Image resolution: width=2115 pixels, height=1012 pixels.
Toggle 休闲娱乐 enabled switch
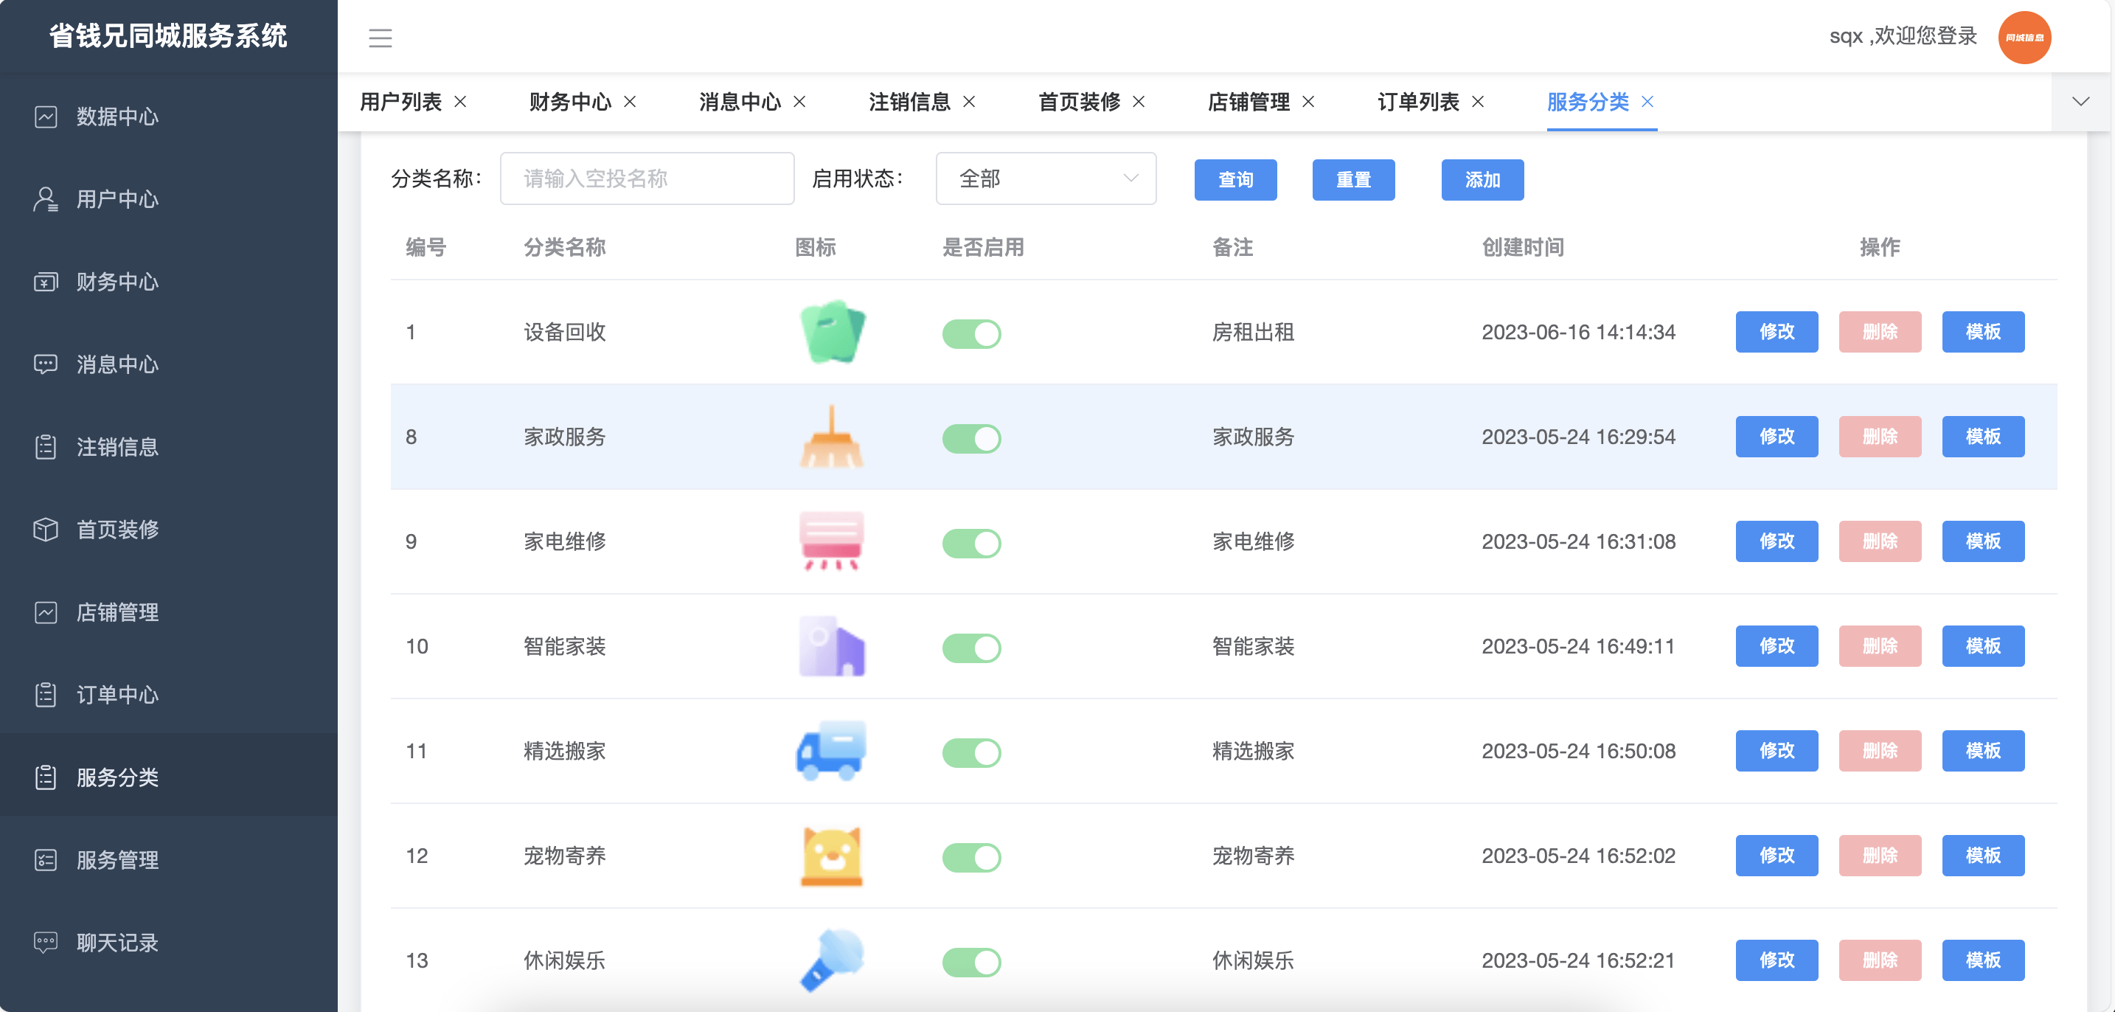click(x=971, y=962)
